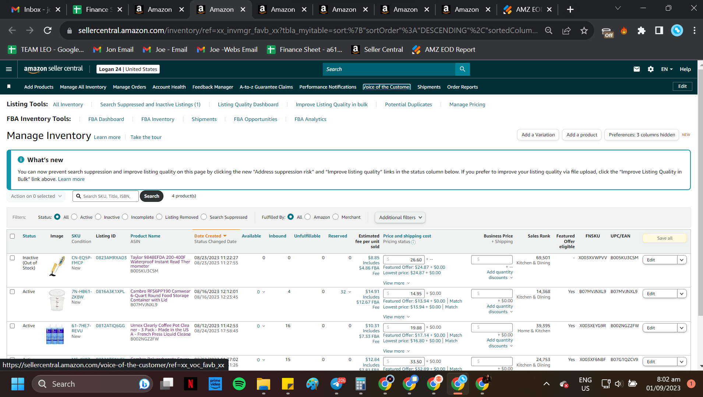Check the Urnex coffee cleaner row checkbox
The image size is (703, 397).
pos(13,326)
